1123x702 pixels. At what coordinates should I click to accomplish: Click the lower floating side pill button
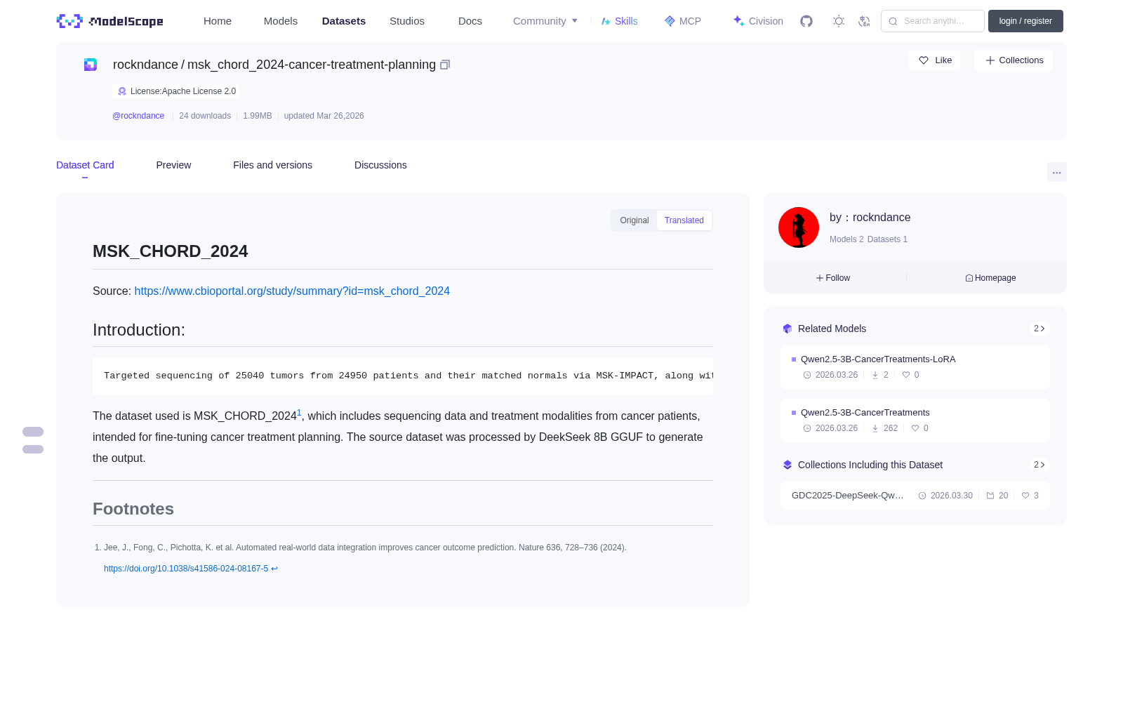point(33,449)
